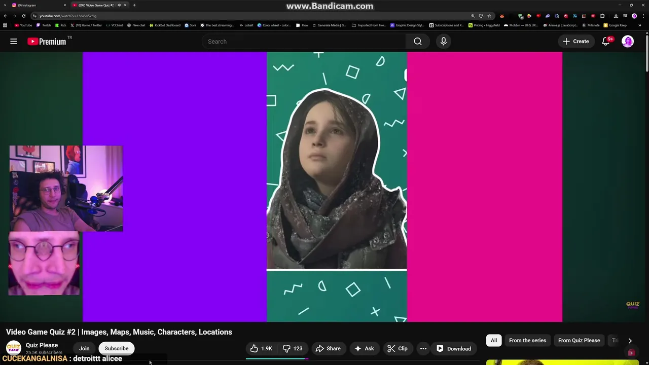Open the Kick bookmark

click(61, 25)
